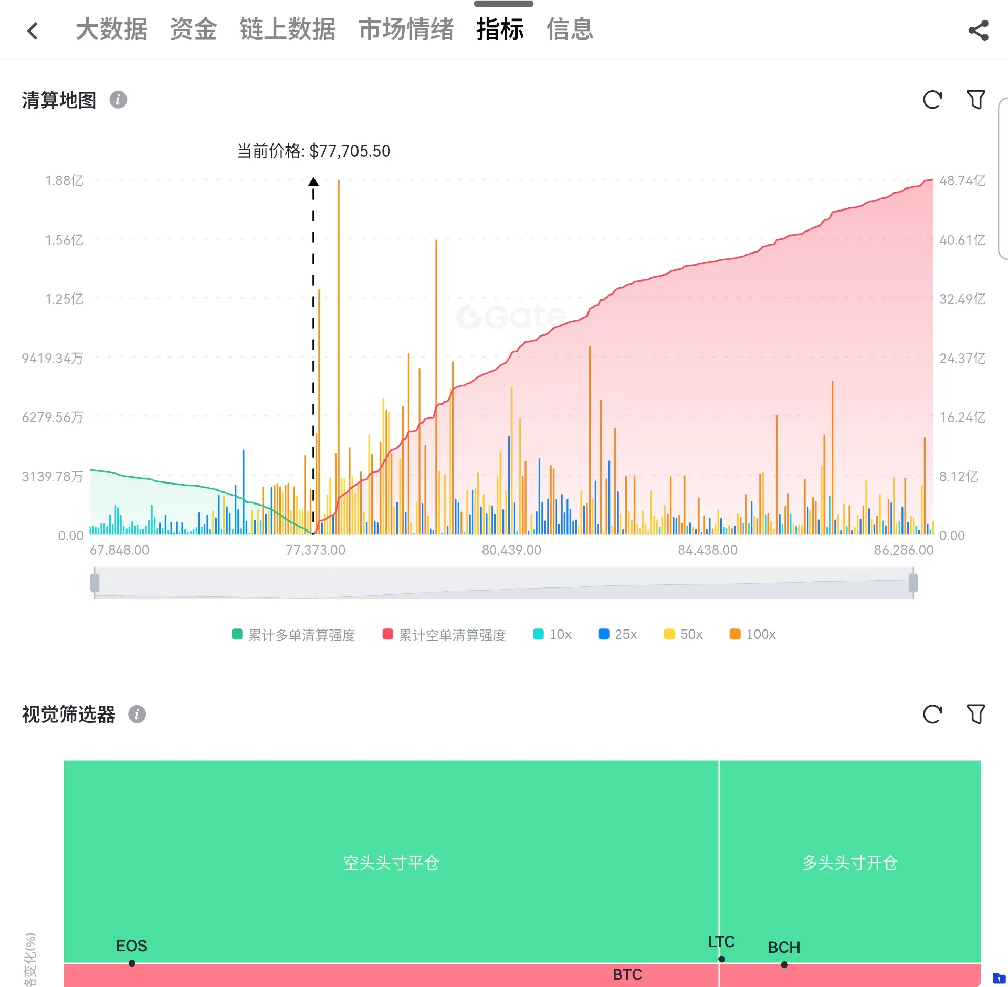
Task: Open the 链上数据 tab
Action: click(287, 29)
